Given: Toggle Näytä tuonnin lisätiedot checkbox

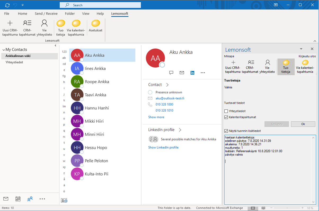Looking at the screenshot, I should click(x=226, y=131).
